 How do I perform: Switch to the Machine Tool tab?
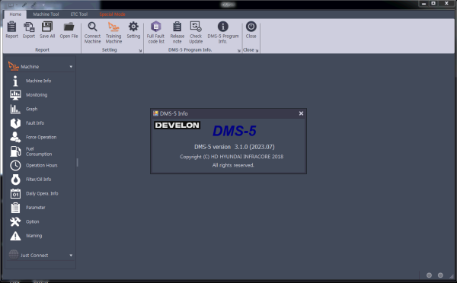click(x=46, y=14)
